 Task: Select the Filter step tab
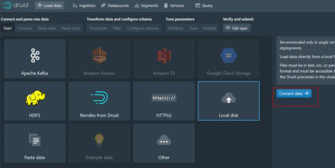point(117,28)
